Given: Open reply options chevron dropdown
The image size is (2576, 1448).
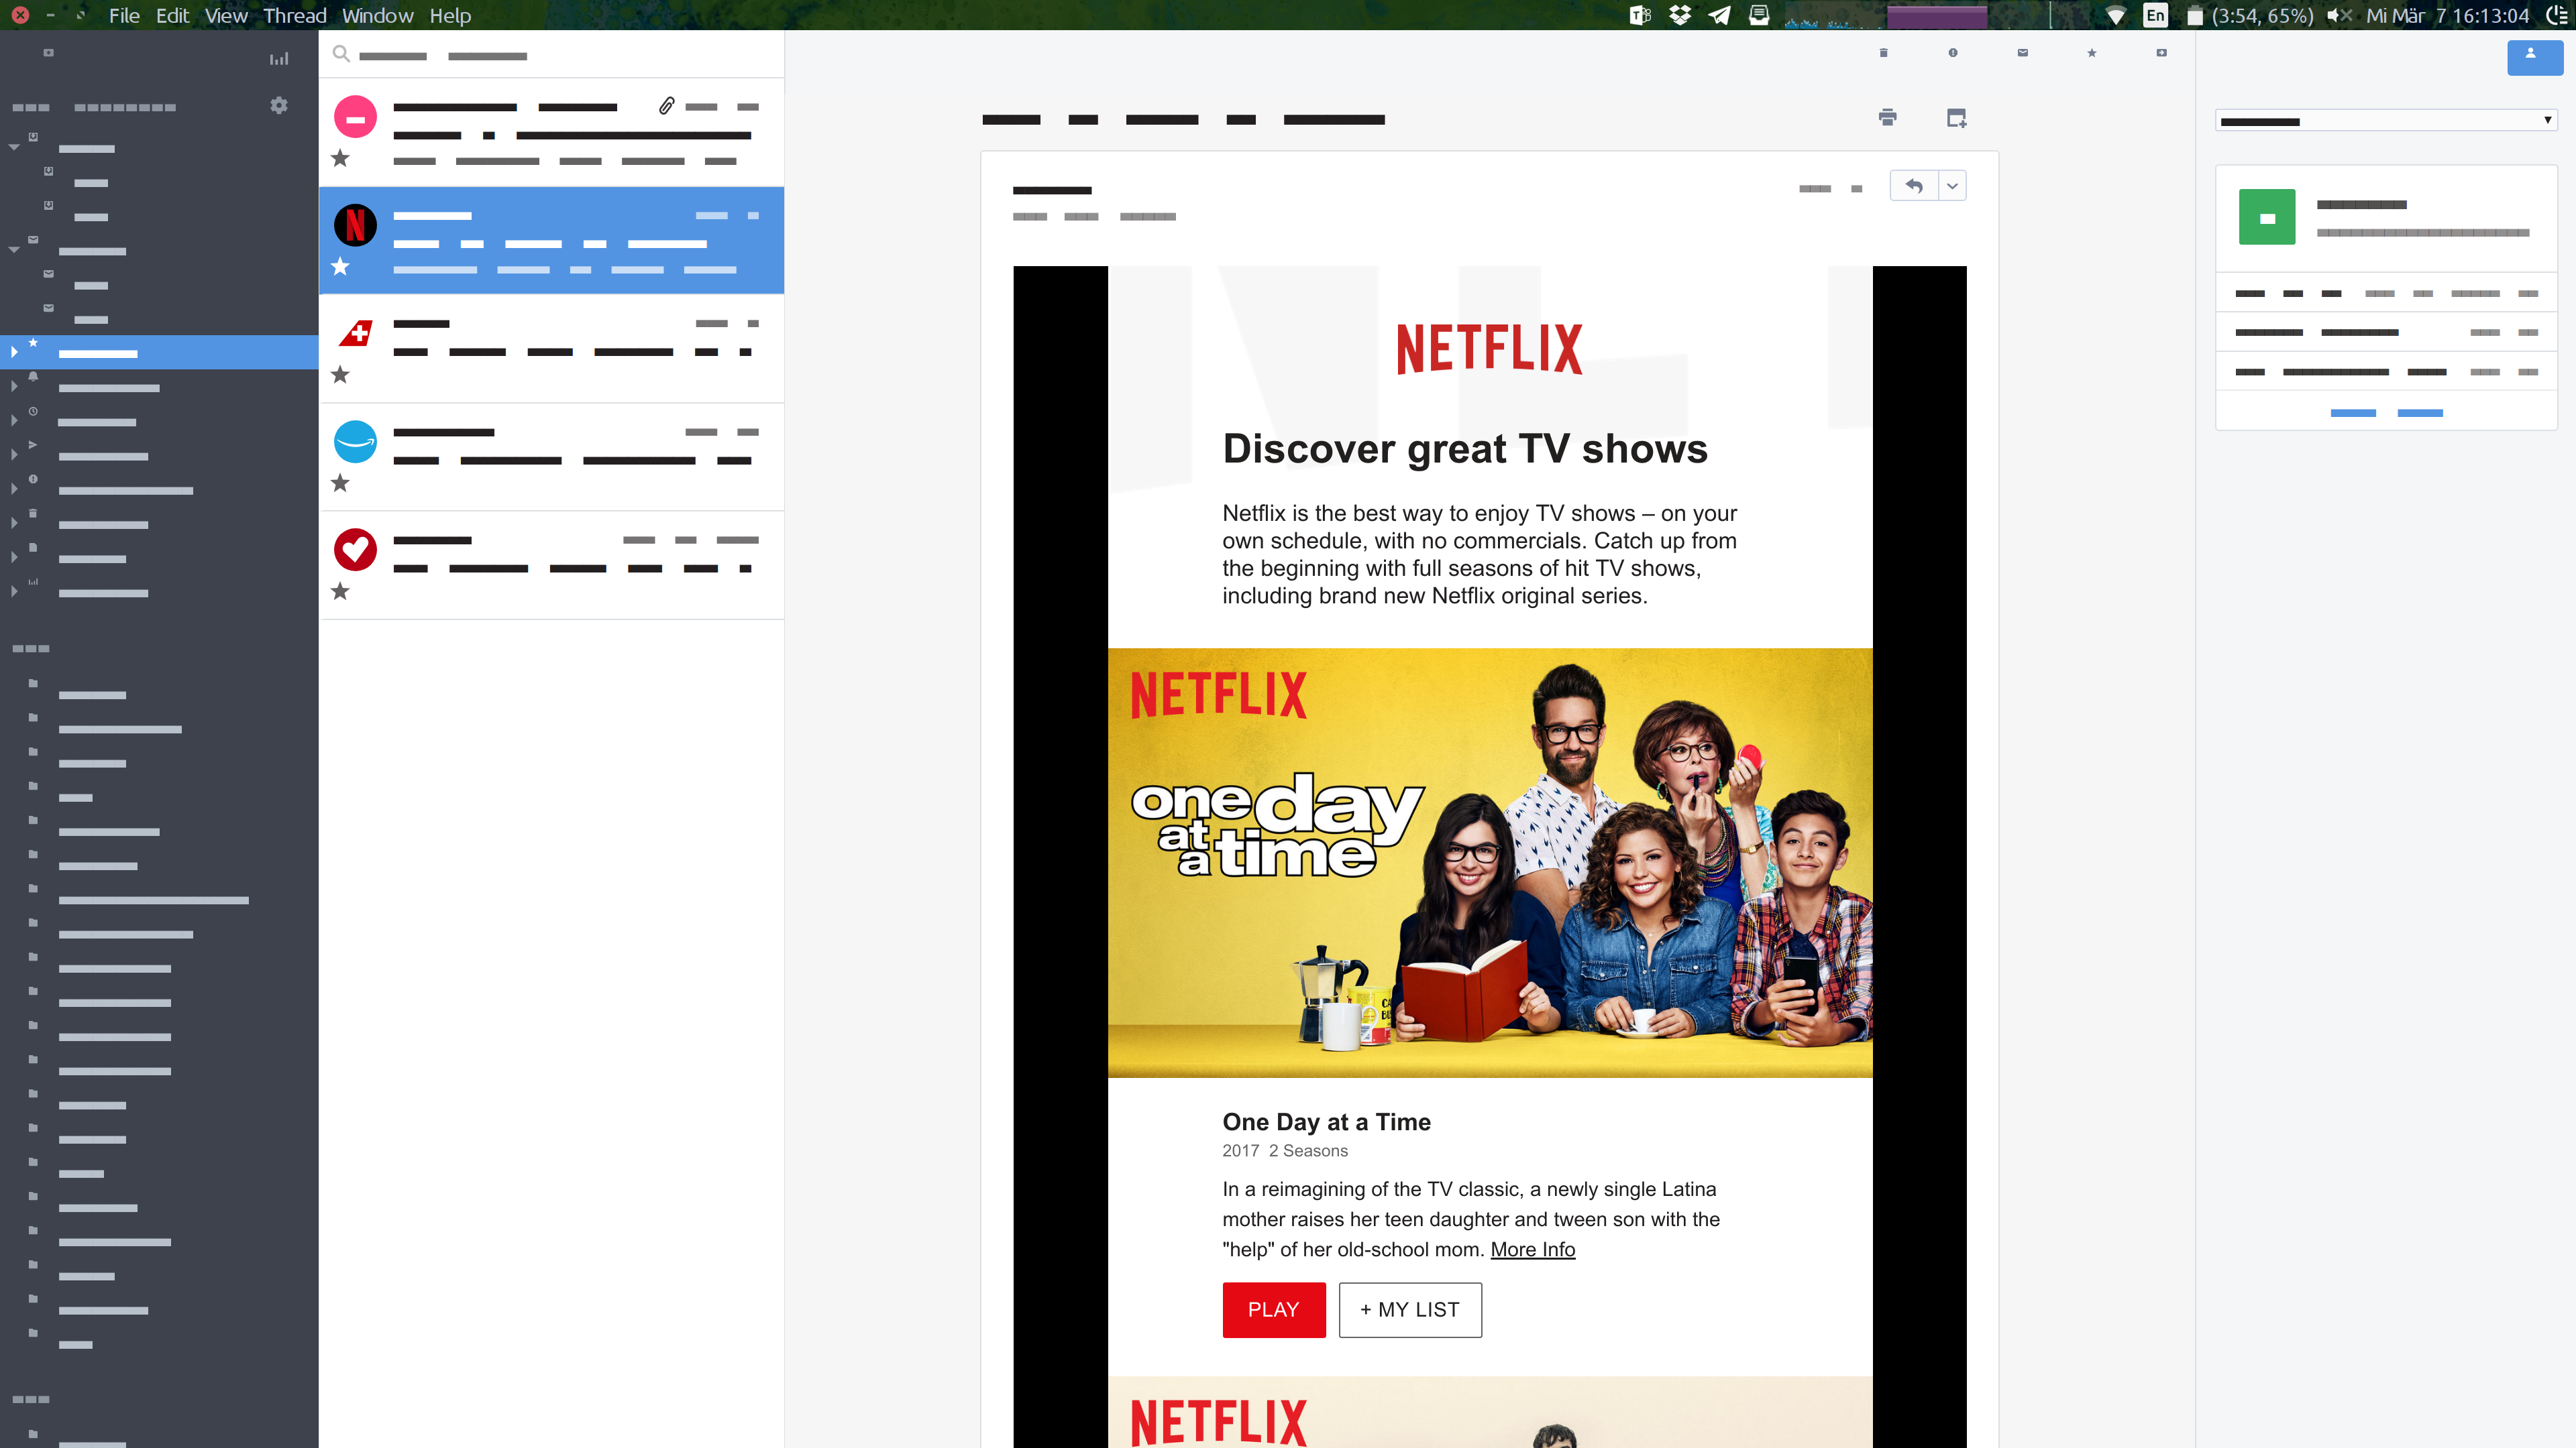Looking at the screenshot, I should [1952, 186].
